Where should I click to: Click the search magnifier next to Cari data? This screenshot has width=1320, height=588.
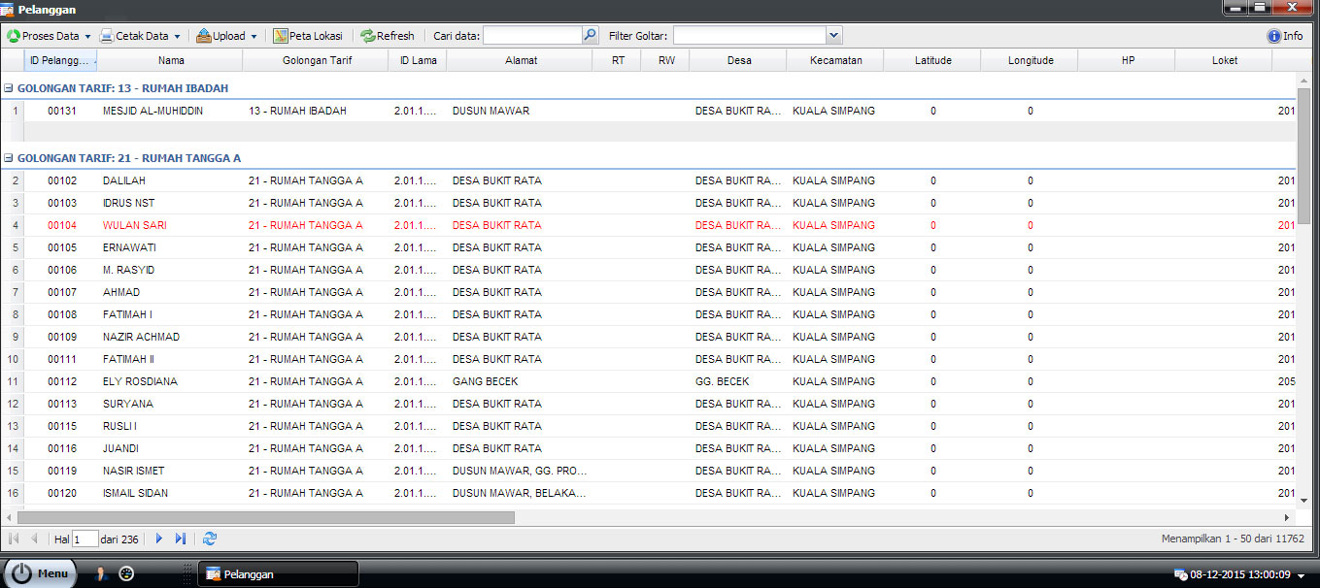tap(591, 36)
